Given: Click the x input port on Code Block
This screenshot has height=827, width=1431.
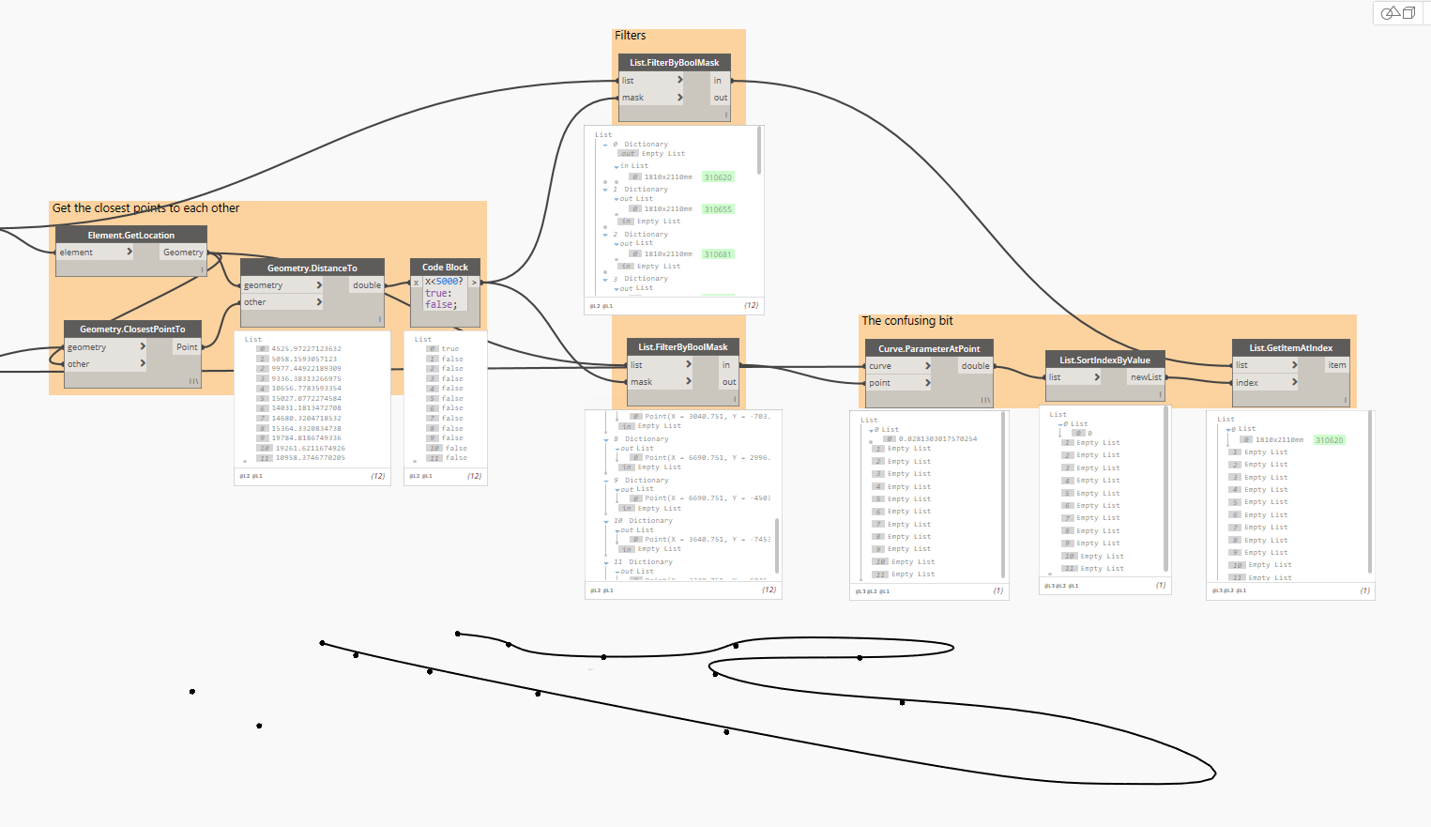Looking at the screenshot, I should coord(416,282).
